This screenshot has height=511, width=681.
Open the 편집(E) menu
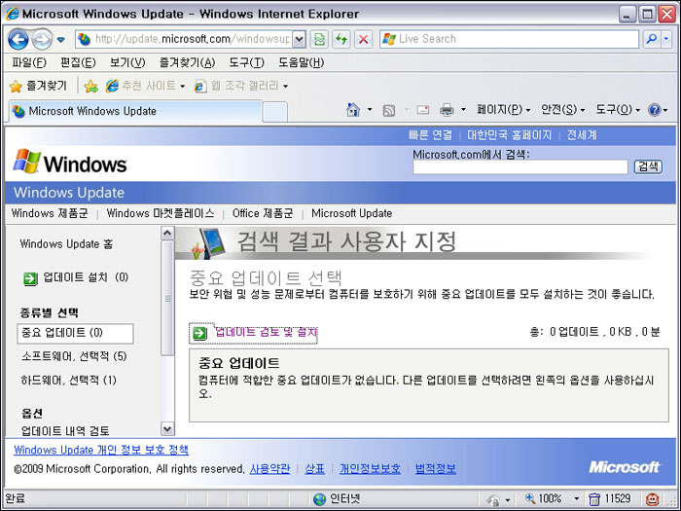[x=78, y=62]
